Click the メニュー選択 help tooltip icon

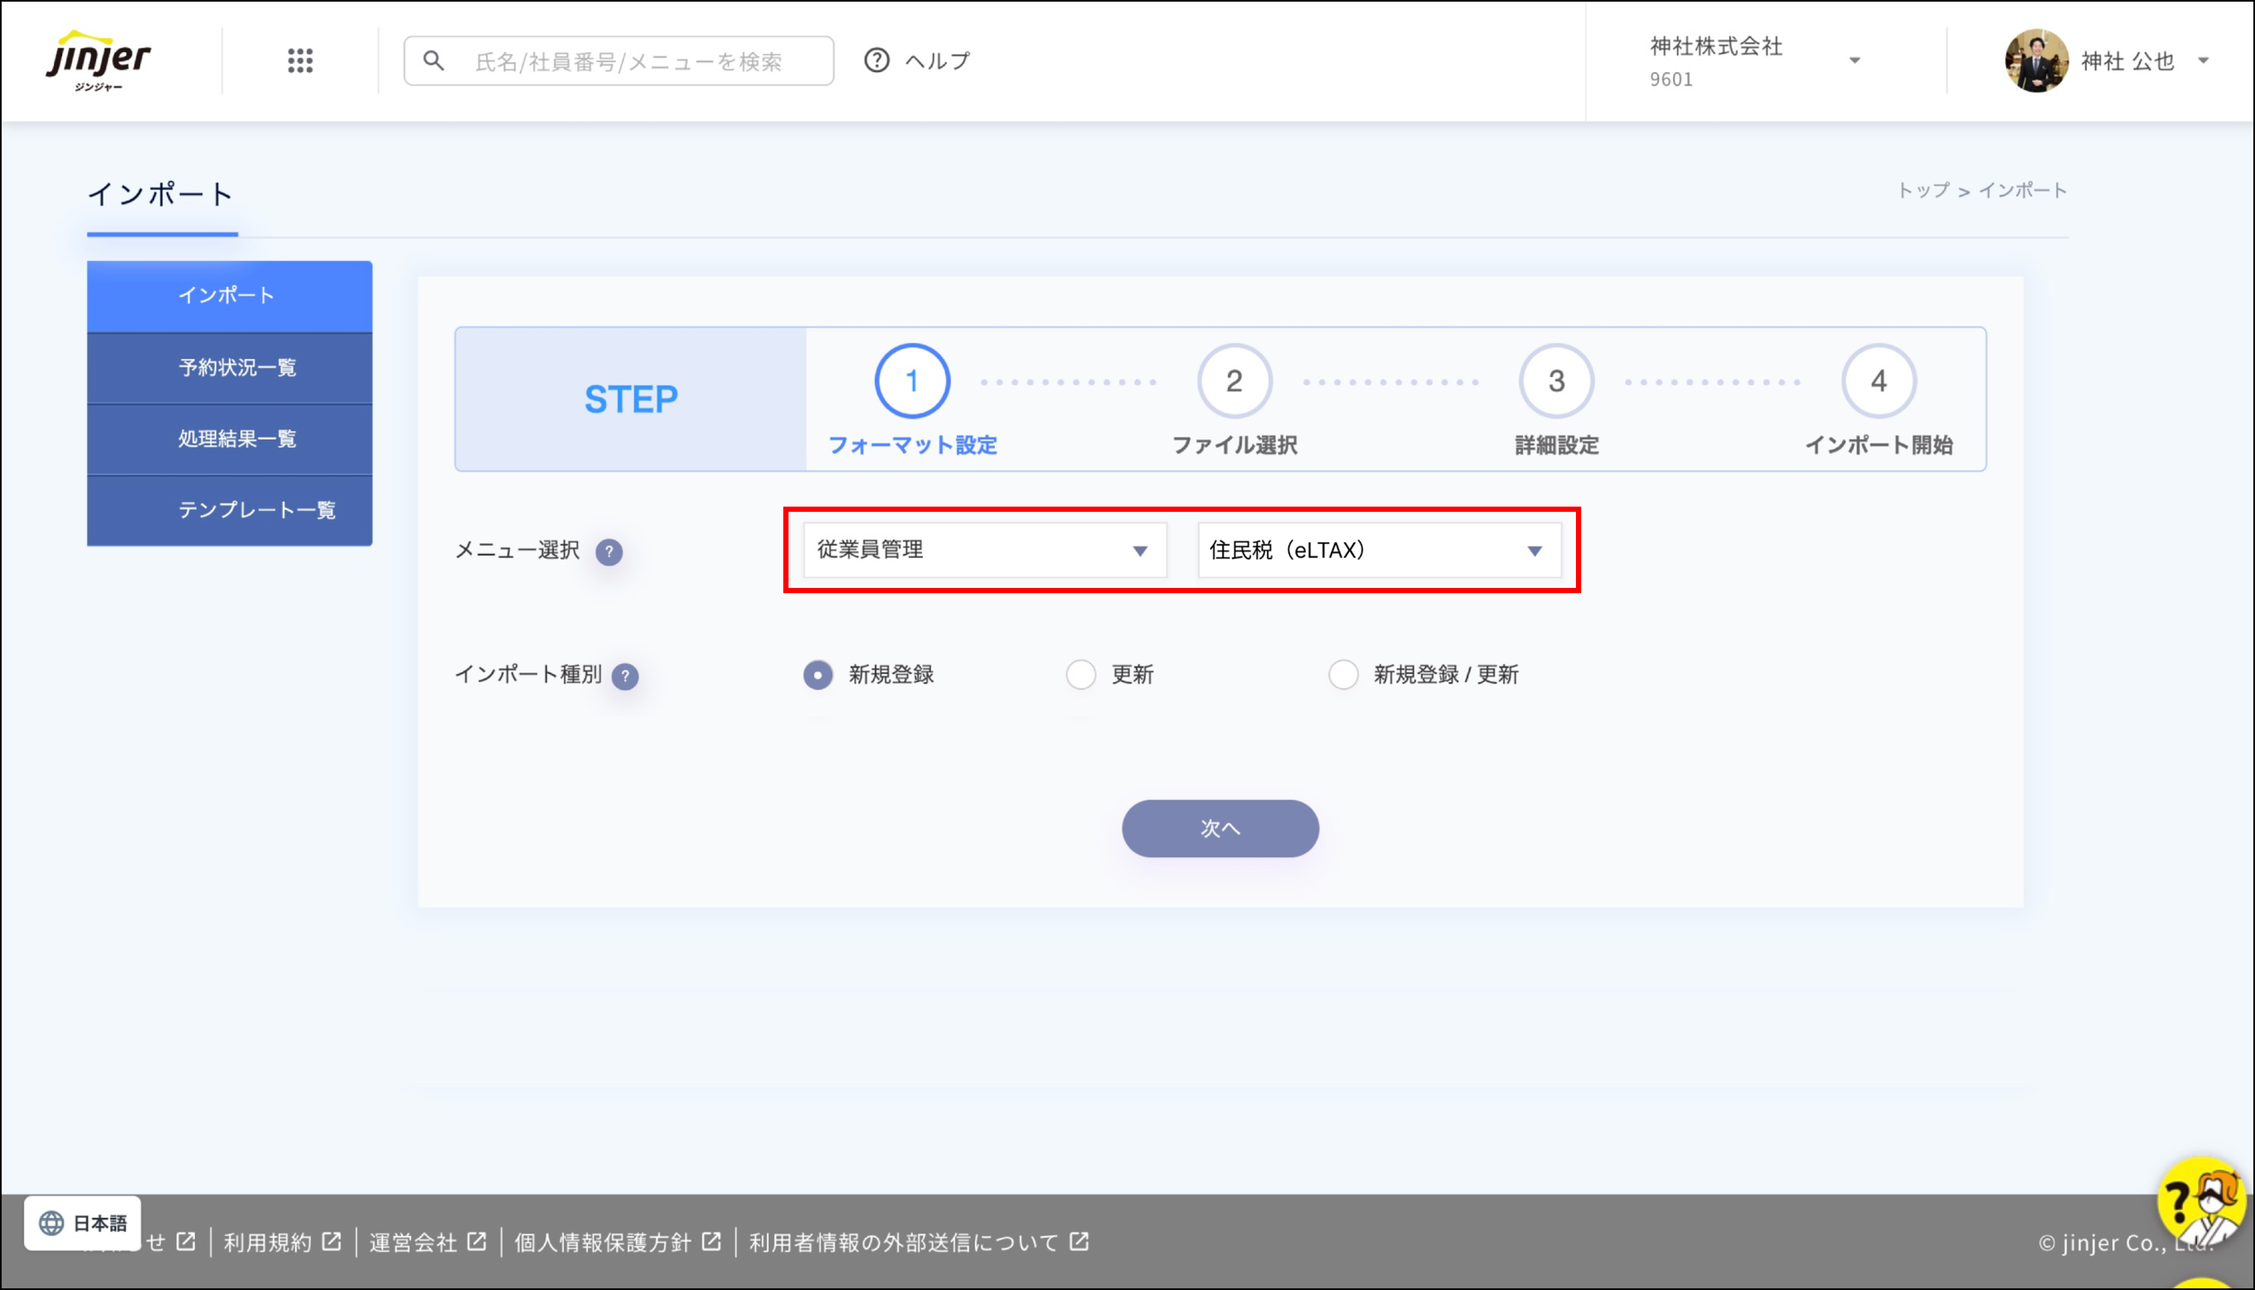pyautogui.click(x=609, y=552)
